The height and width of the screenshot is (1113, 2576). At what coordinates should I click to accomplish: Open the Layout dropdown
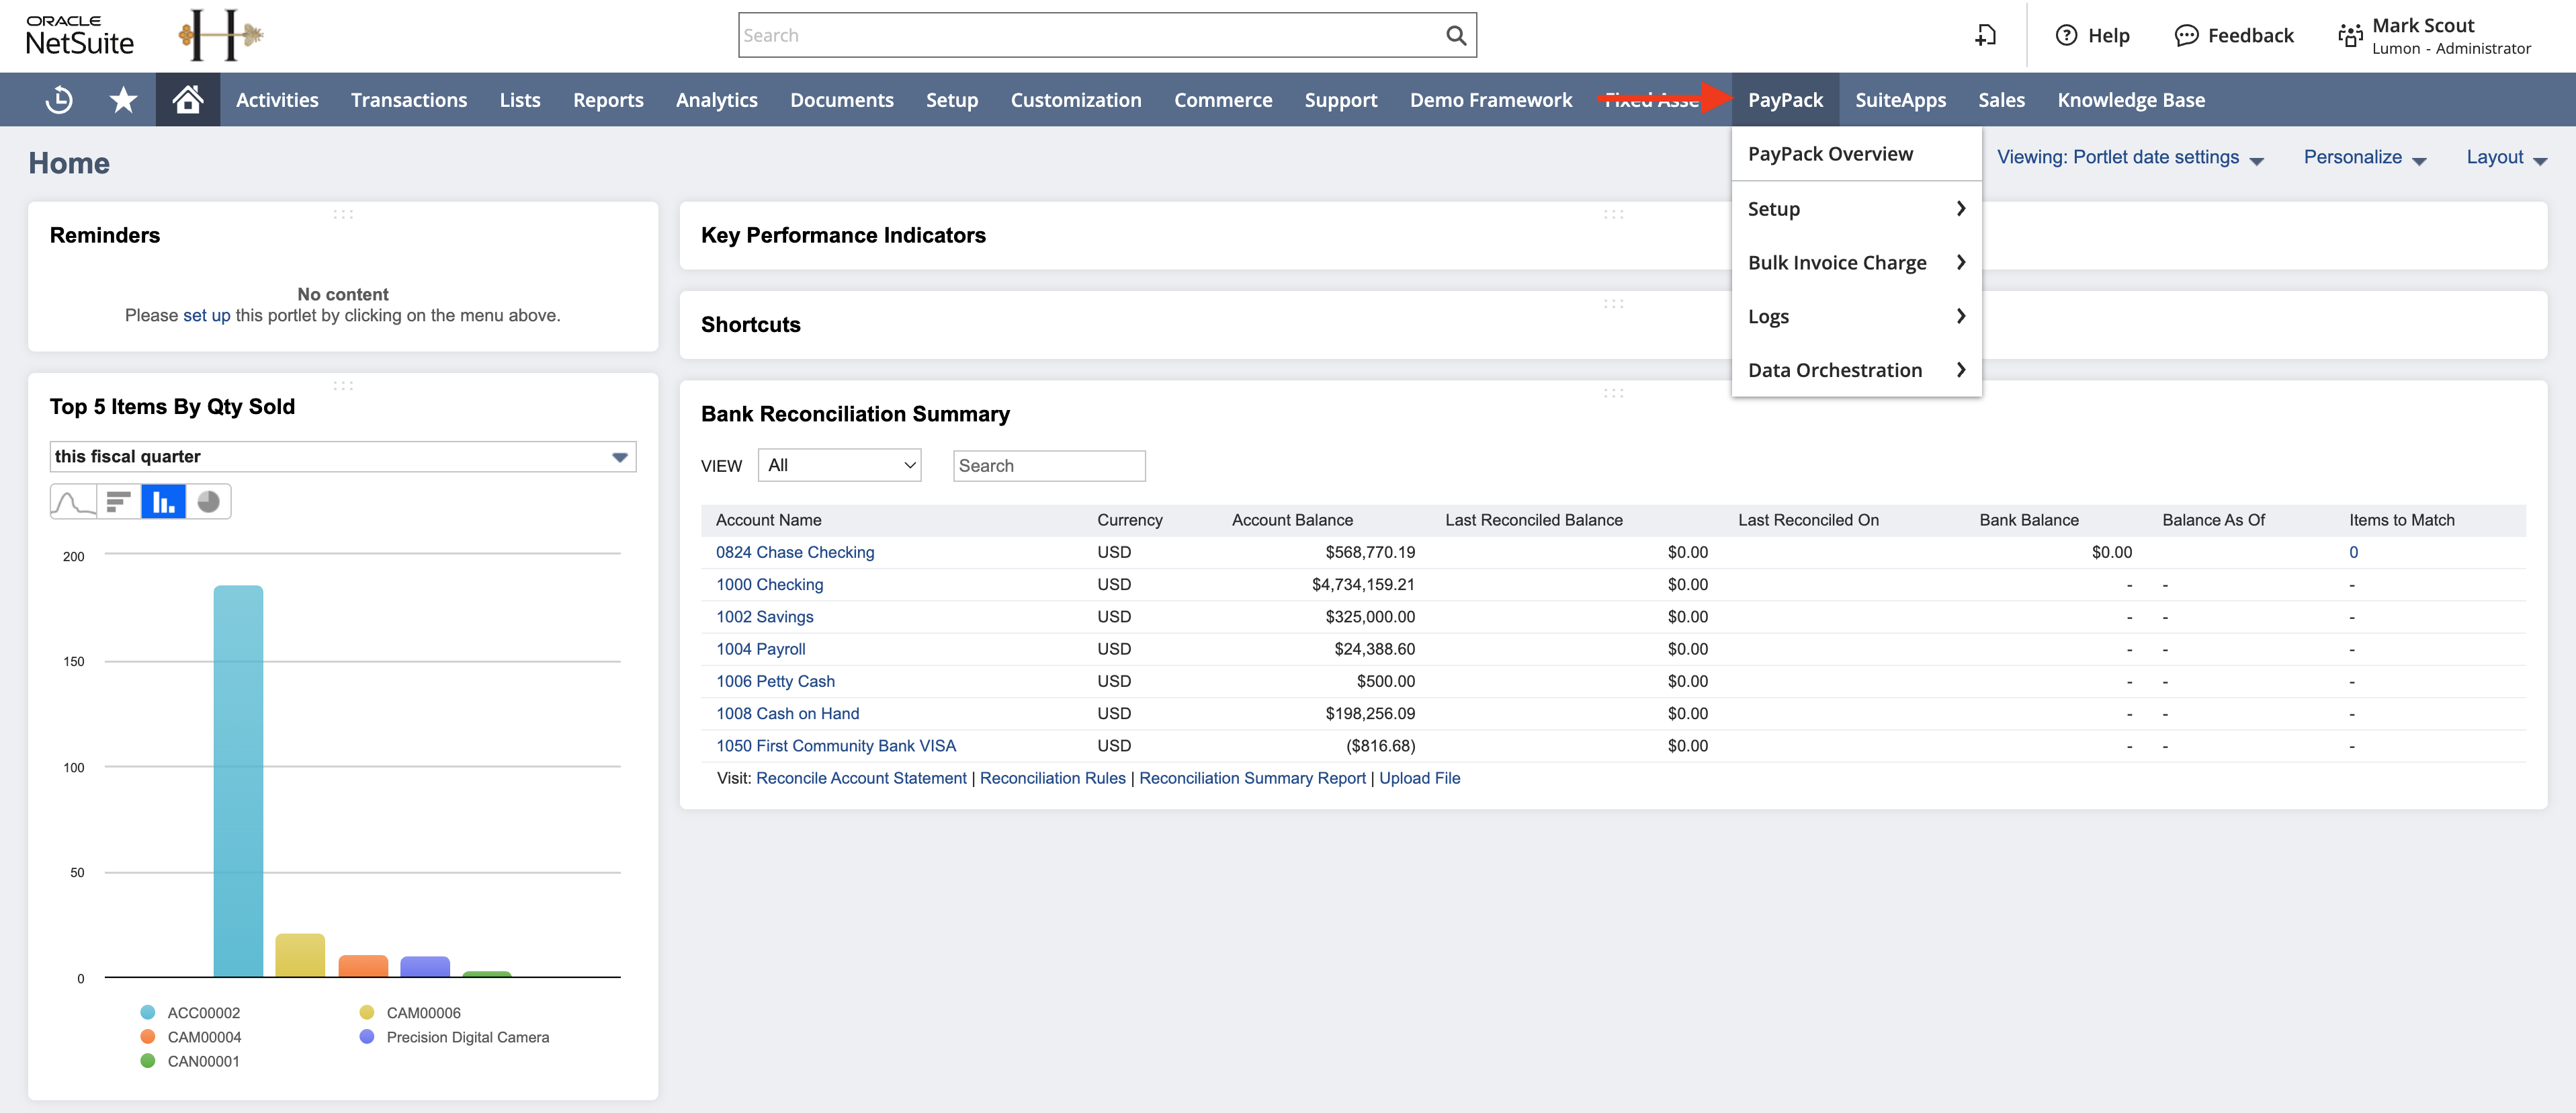click(x=2506, y=157)
